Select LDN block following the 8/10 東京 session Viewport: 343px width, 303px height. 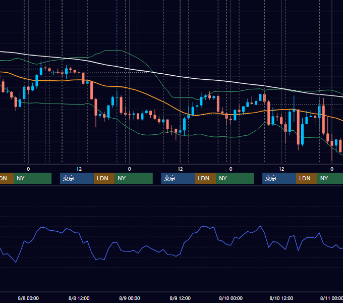coord(307,178)
